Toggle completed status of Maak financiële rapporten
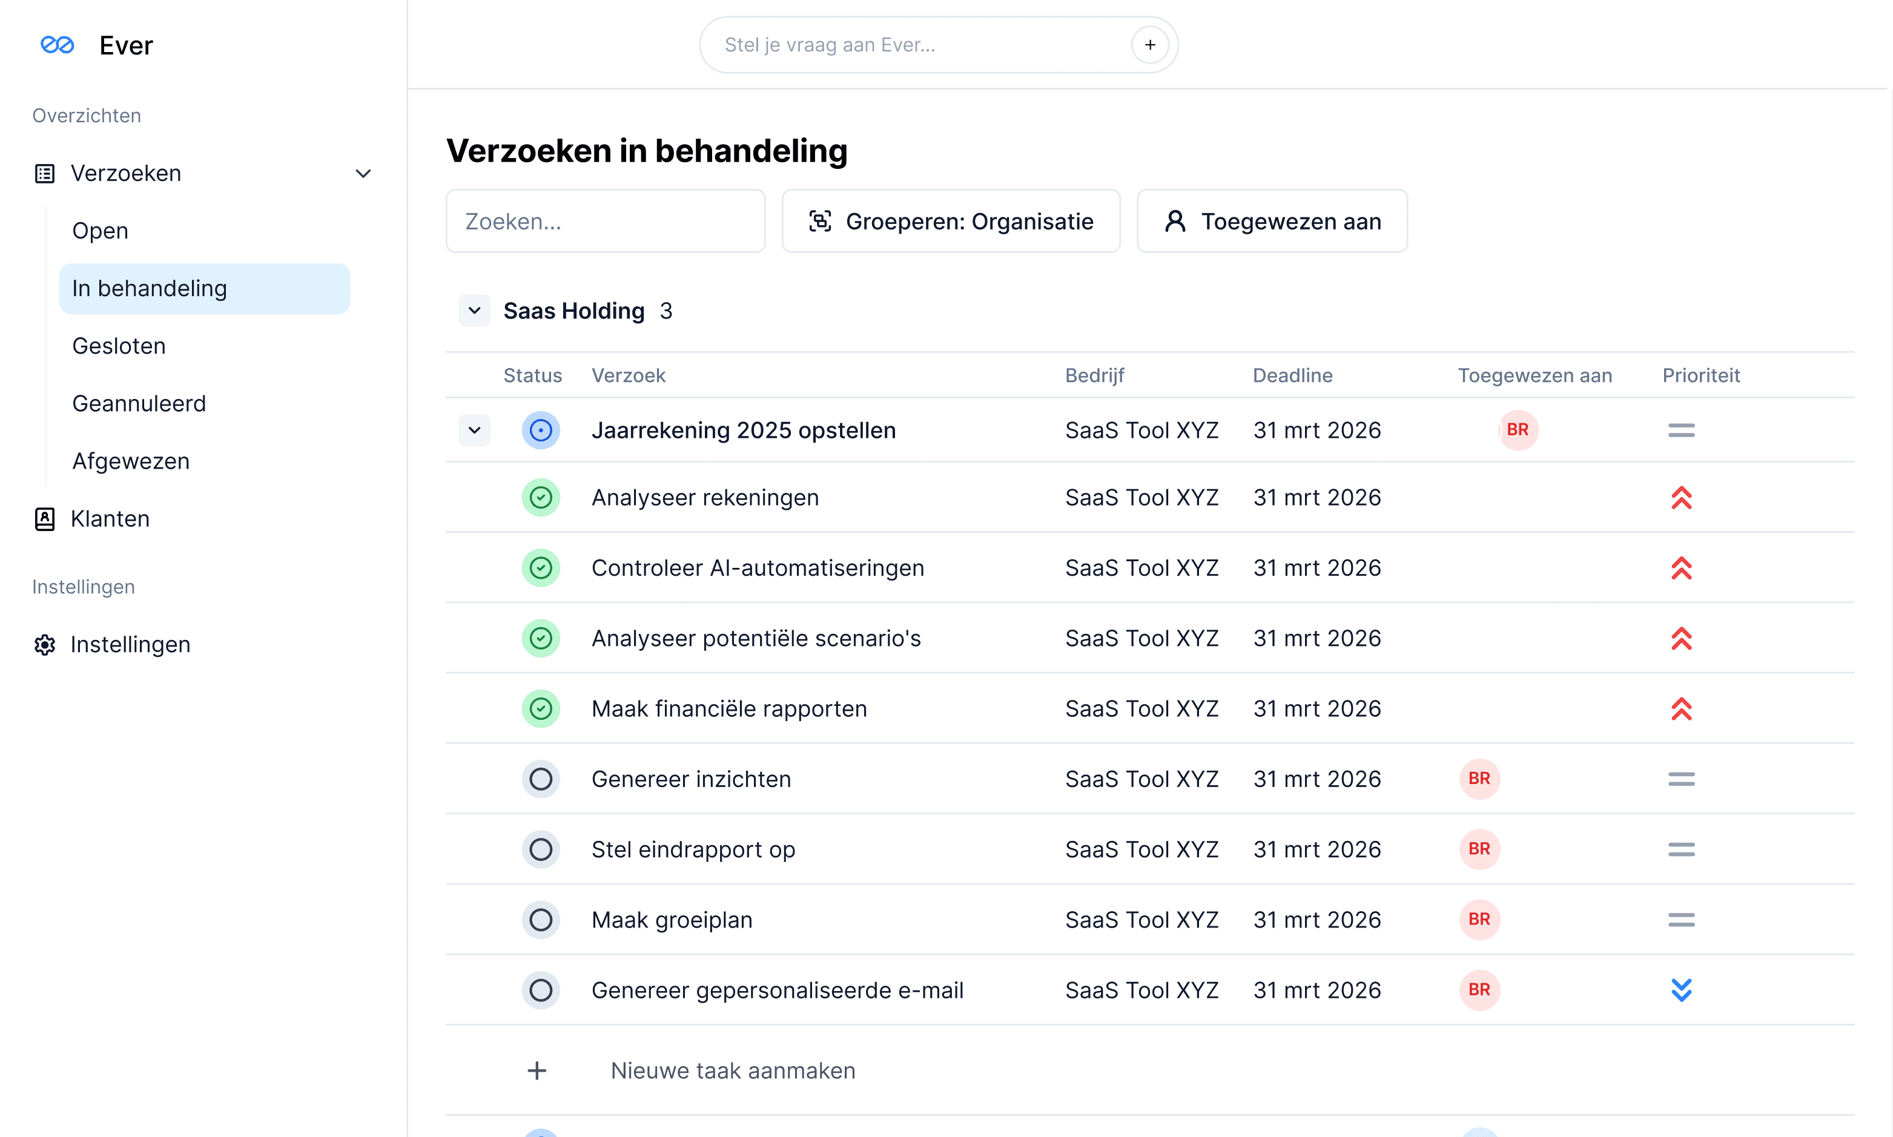1893x1137 pixels. (541, 709)
